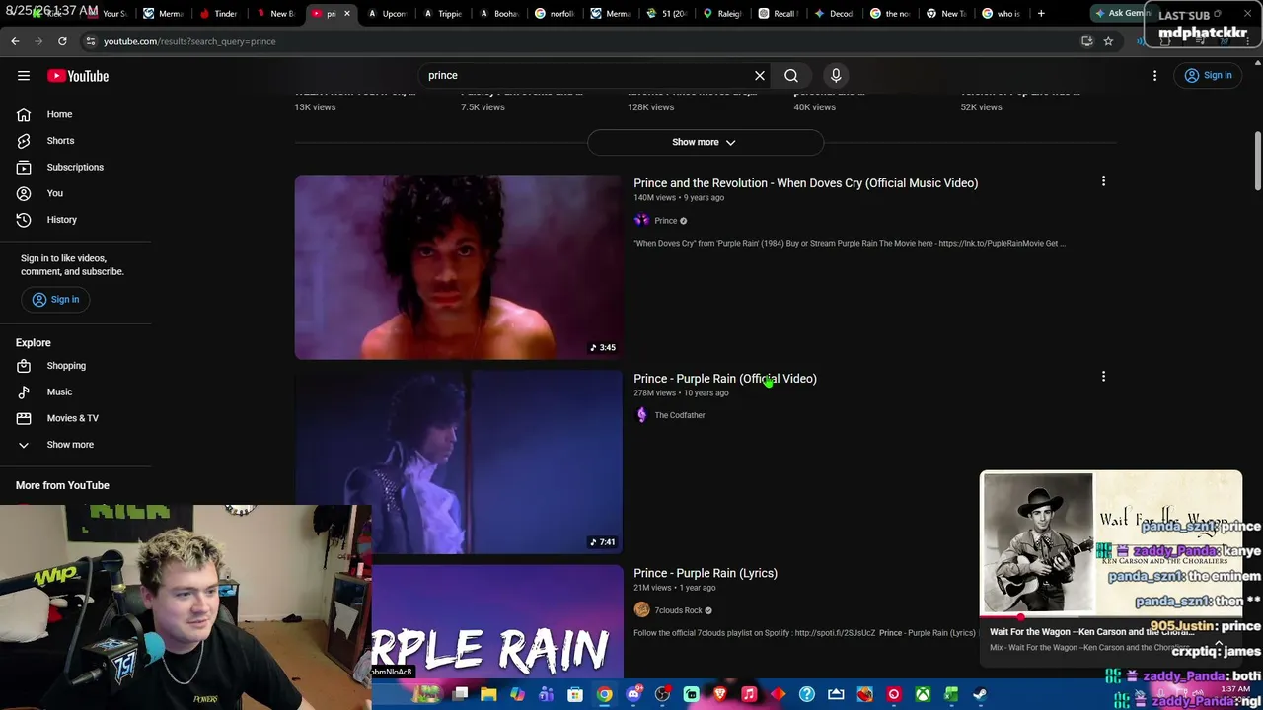The height and width of the screenshot is (710, 1263).
Task: Install app via the address bar icon
Action: tap(1086, 41)
